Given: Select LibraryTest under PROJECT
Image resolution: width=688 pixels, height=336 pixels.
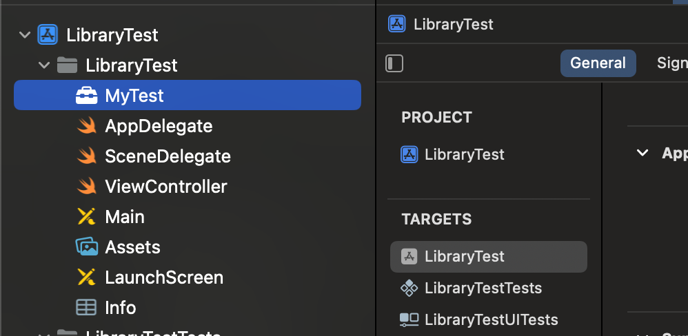Looking at the screenshot, I should point(464,155).
